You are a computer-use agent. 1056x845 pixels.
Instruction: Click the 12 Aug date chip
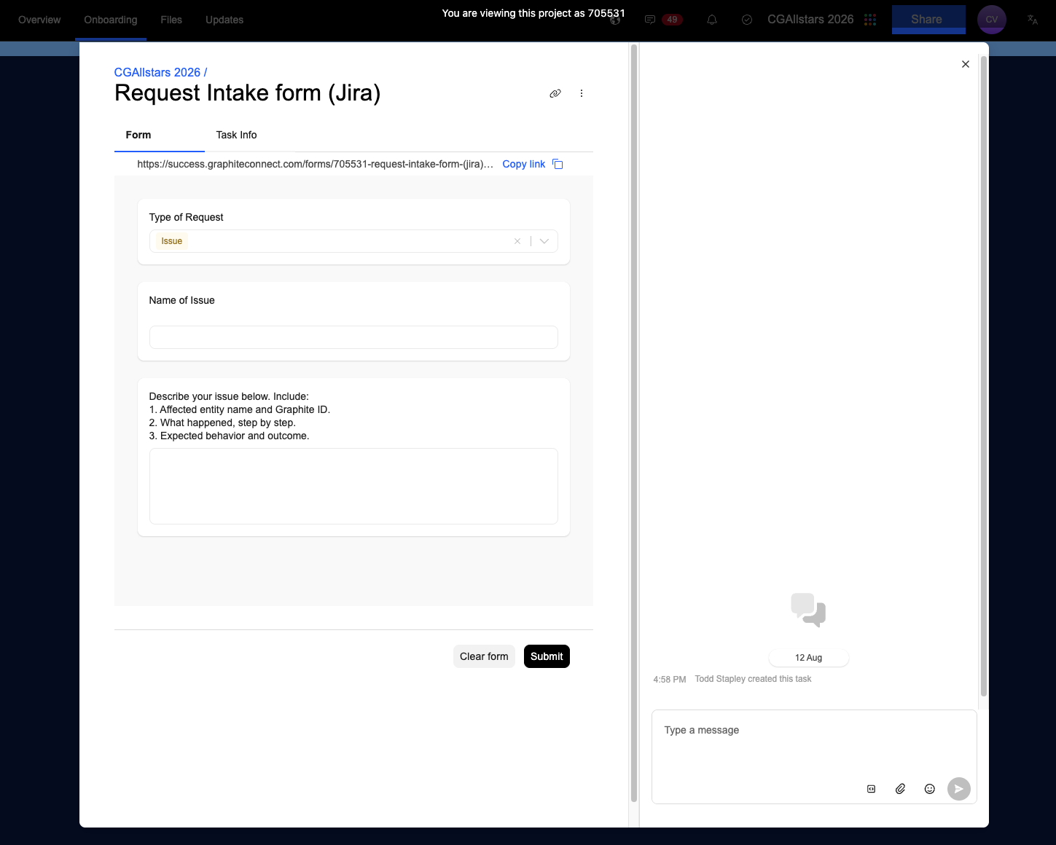809,658
